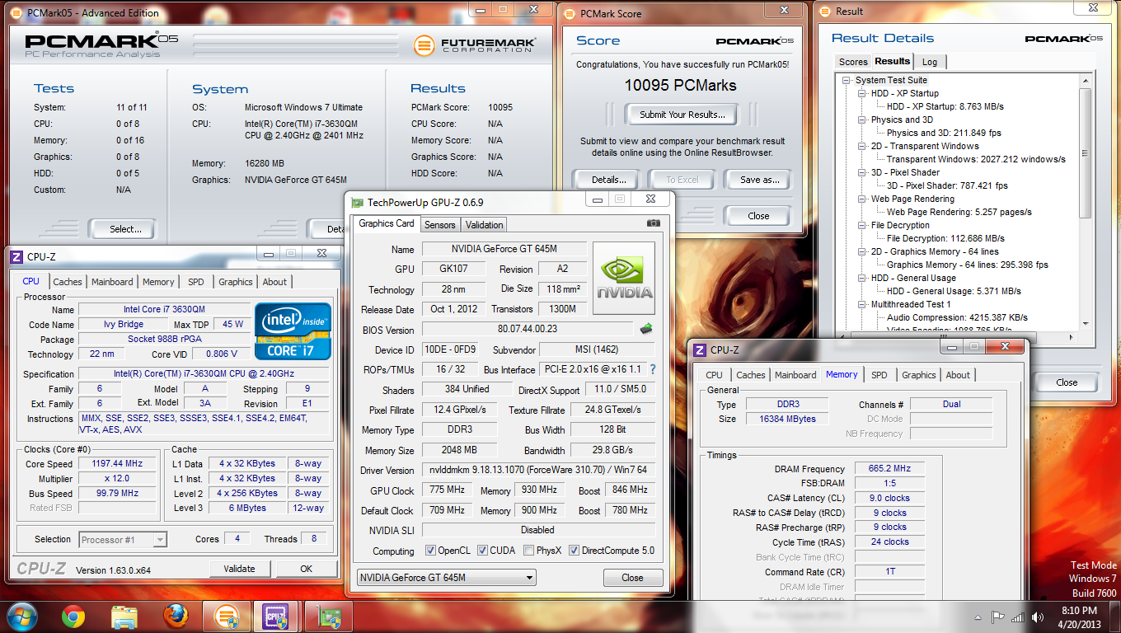This screenshot has height=633, width=1121.
Task: Collapse the Web Page Rendering node
Action: tap(861, 199)
